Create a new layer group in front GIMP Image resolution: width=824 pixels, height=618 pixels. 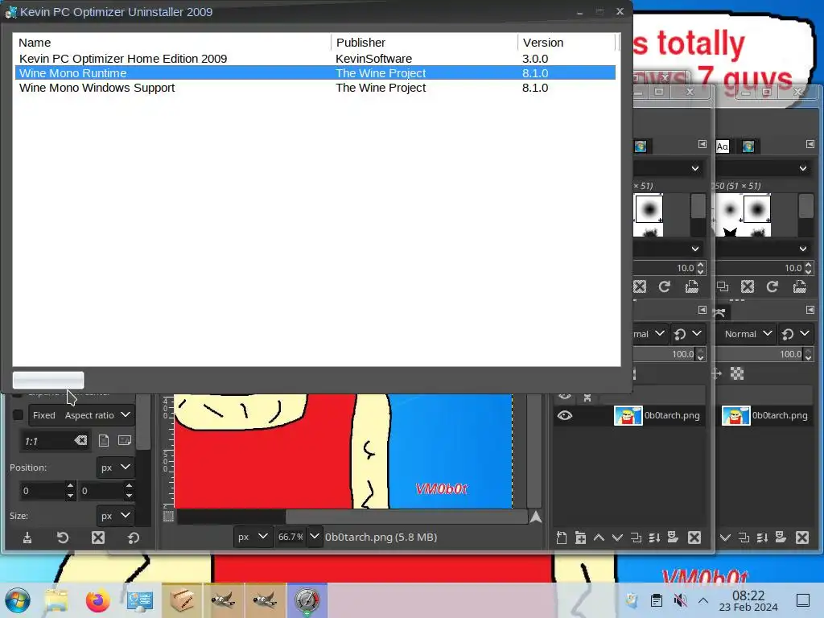coord(580,538)
